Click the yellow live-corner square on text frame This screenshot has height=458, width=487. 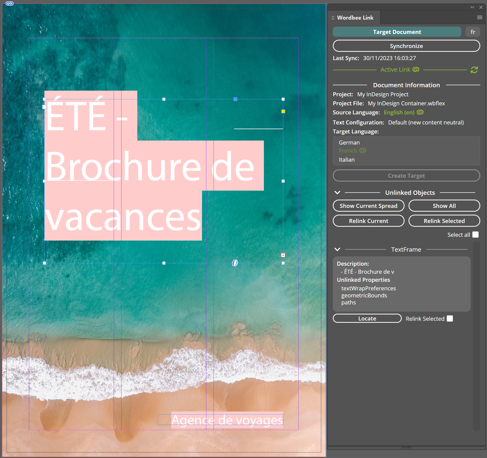pyautogui.click(x=283, y=111)
